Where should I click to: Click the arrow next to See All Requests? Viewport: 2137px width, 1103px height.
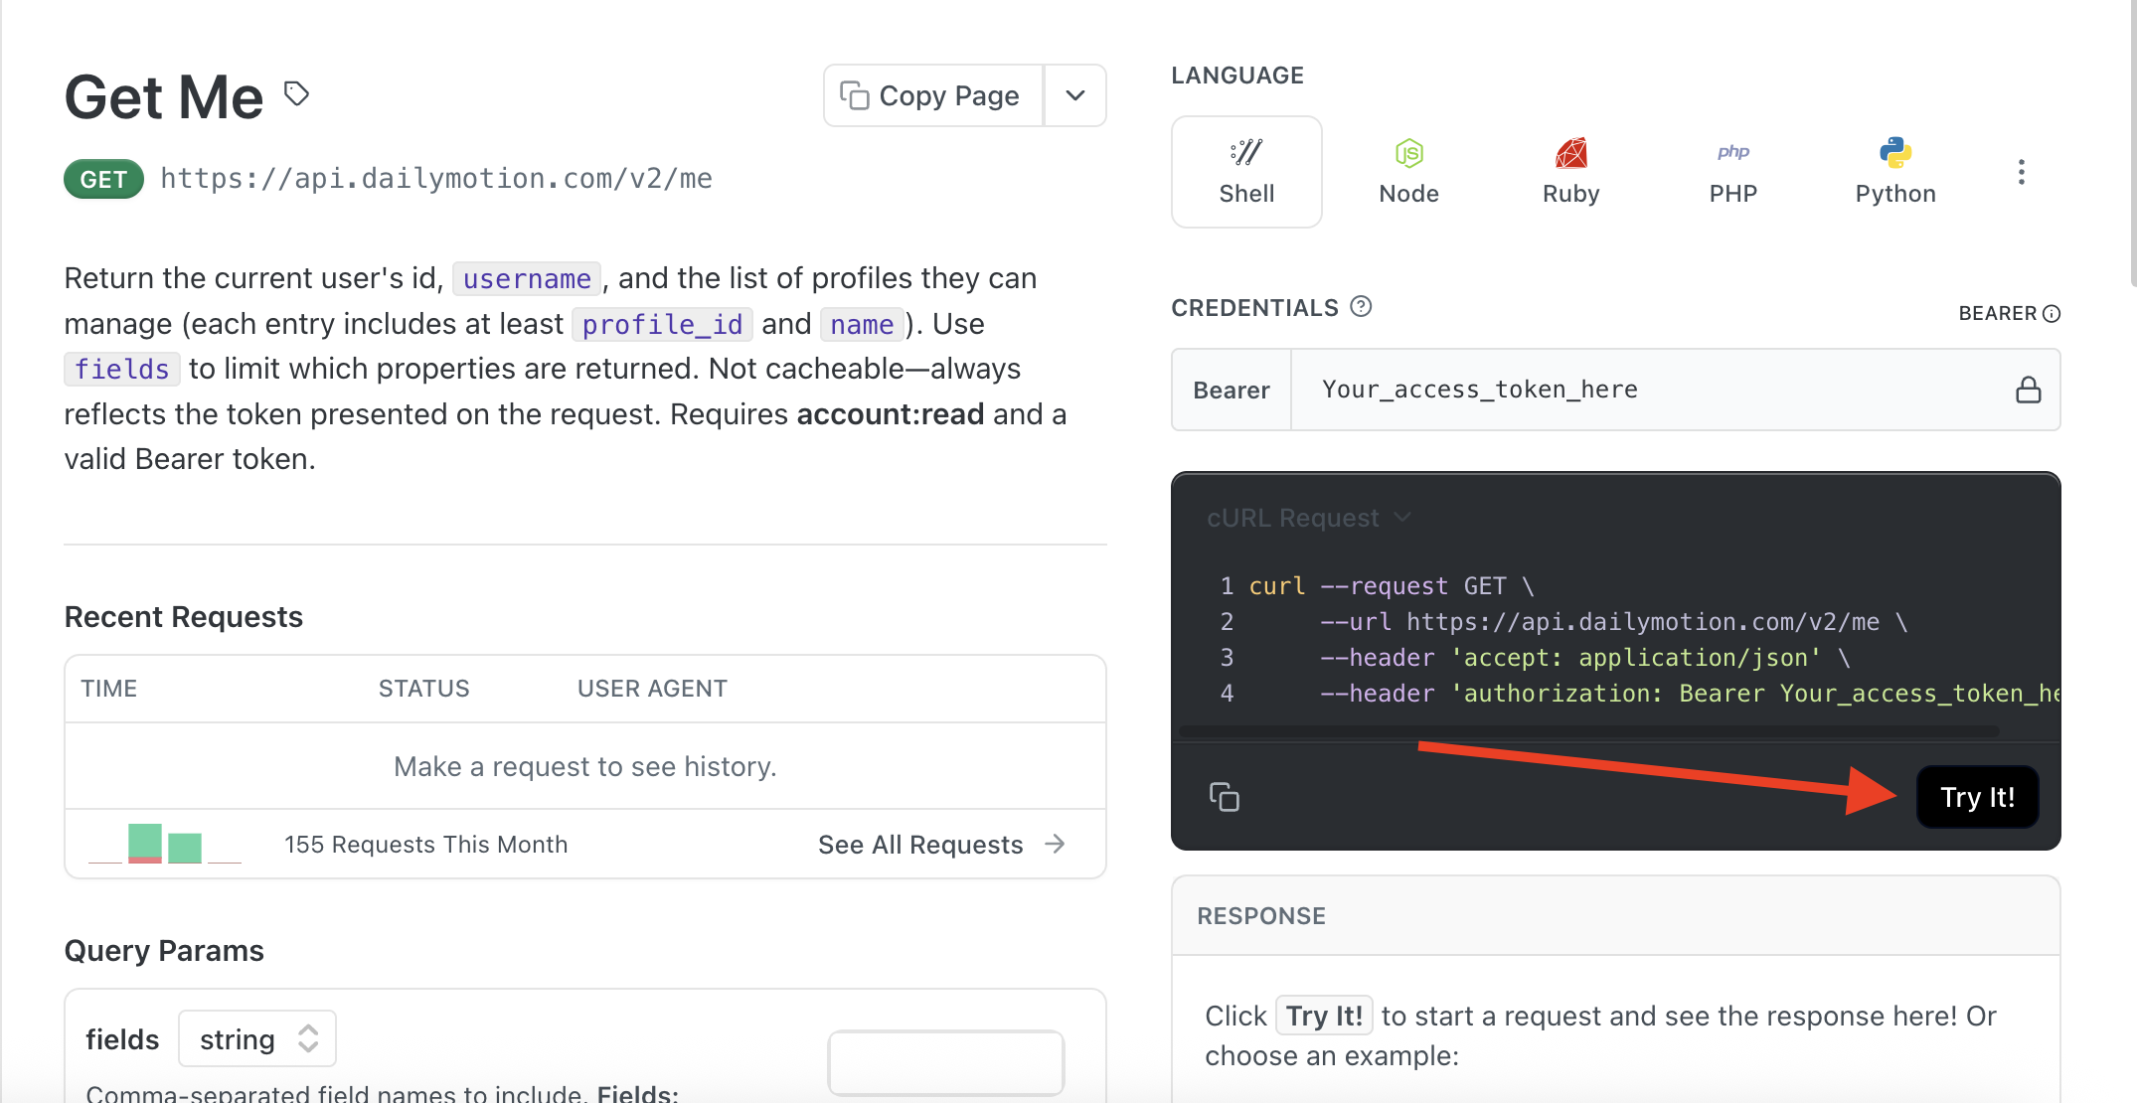pos(1056,845)
